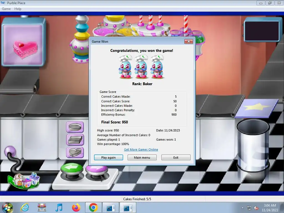Close the Game Won dialog
Viewport: 284px width, 213px height.
[189, 42]
